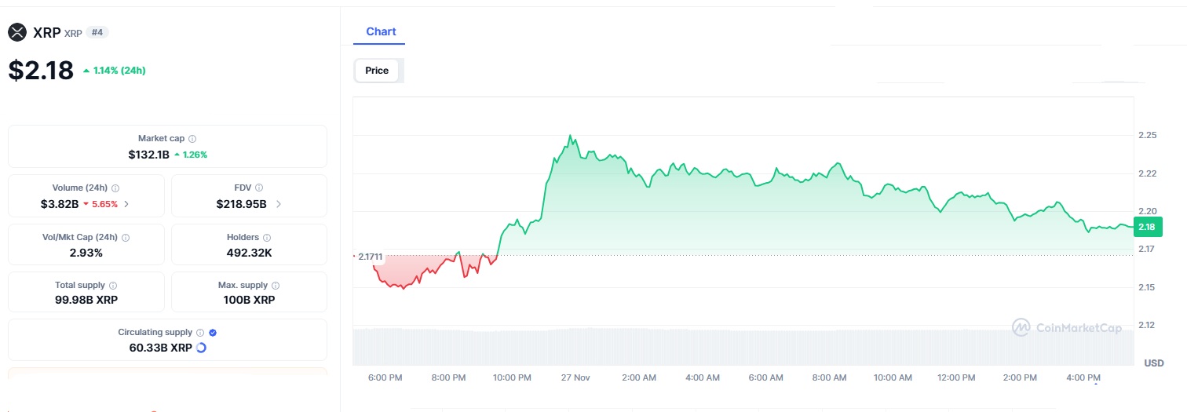
Task: Open the Volume (24h) info icon
Action: click(x=116, y=188)
